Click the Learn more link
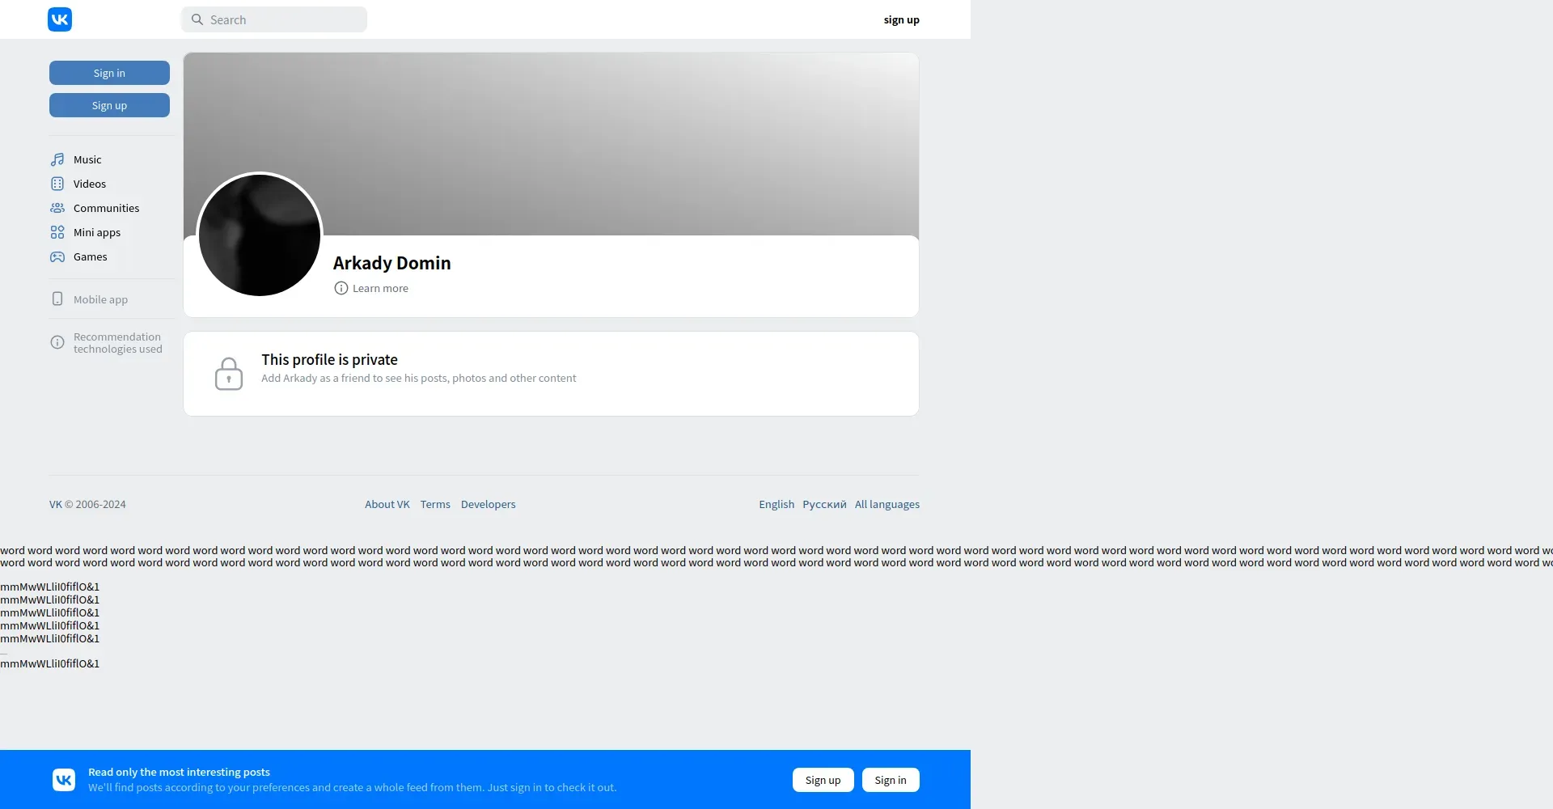Image resolution: width=1553 pixels, height=809 pixels. click(x=380, y=288)
